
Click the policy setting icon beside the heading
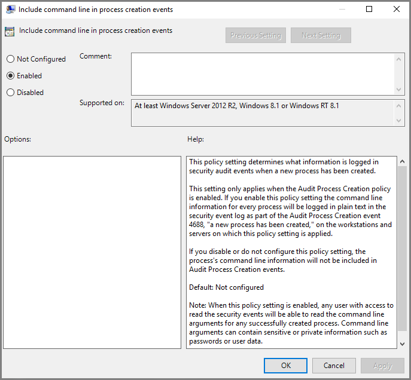coord(10,32)
